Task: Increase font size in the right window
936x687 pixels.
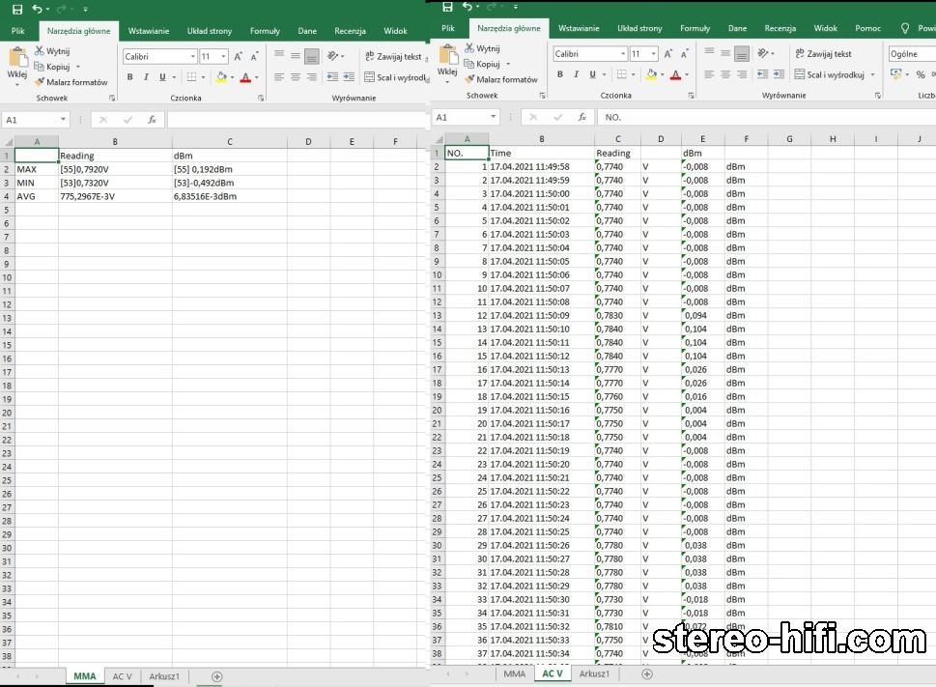Action: (x=667, y=54)
